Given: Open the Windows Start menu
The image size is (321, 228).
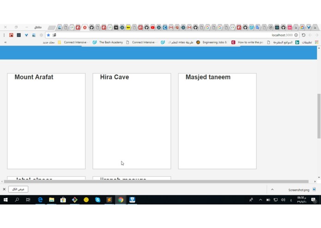Looking at the screenshot, I should pyautogui.click(x=6, y=200).
